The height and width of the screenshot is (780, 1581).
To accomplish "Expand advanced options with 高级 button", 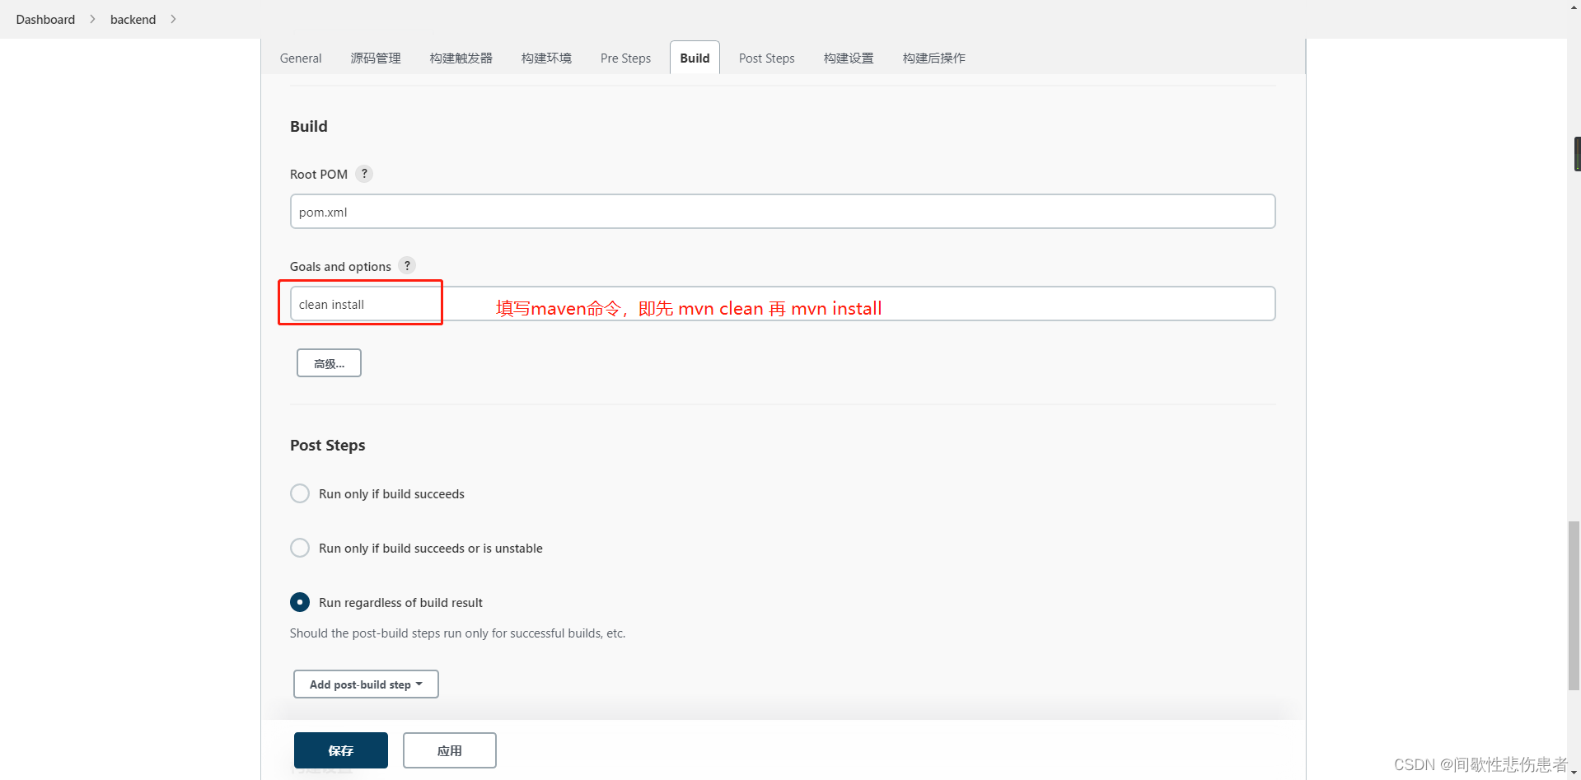I will pos(329,363).
